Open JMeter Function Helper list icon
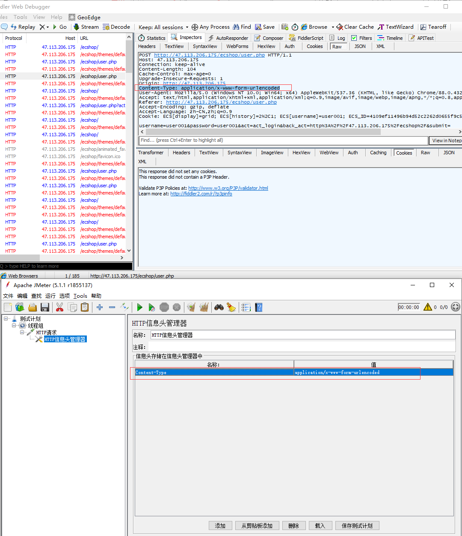This screenshot has width=462, height=536. tap(246, 307)
